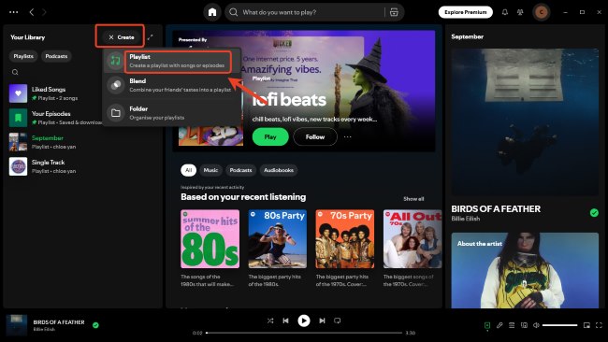Screen dimensions: 608x342
Task: Filter library by Podcasts
Action: coord(56,56)
